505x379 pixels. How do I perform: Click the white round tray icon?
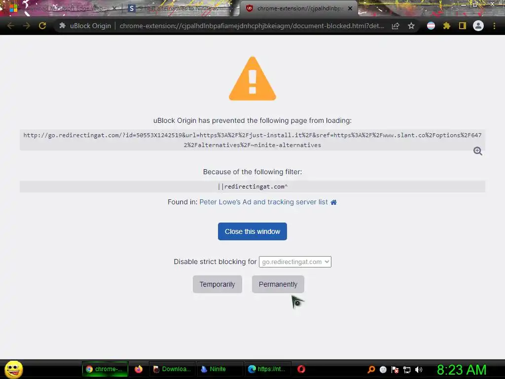pyautogui.click(x=383, y=370)
